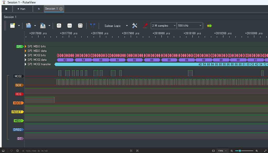Click the save session disk icon
This screenshot has width=268, height=153.
coord(43,26)
